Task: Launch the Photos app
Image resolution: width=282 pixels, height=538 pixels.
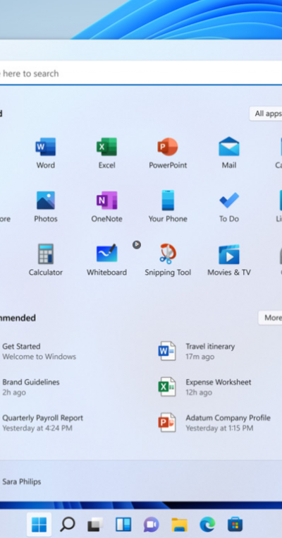Action: pyautogui.click(x=46, y=207)
